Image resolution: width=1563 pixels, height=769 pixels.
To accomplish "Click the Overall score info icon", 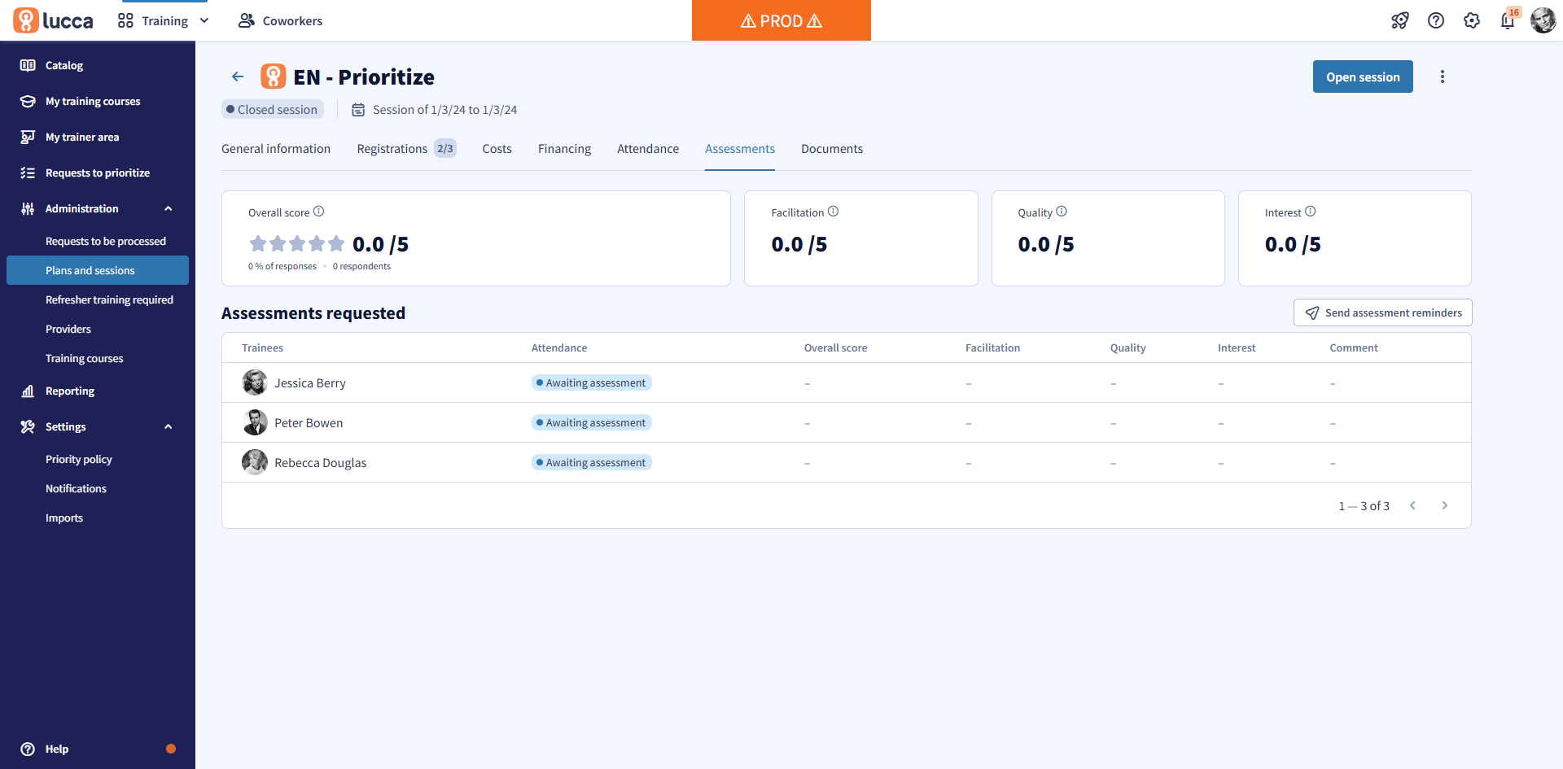I will [319, 212].
